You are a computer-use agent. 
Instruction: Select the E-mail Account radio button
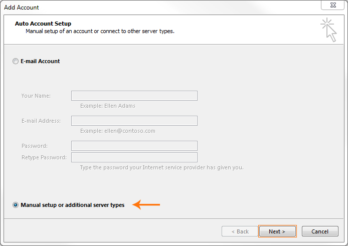click(16, 61)
